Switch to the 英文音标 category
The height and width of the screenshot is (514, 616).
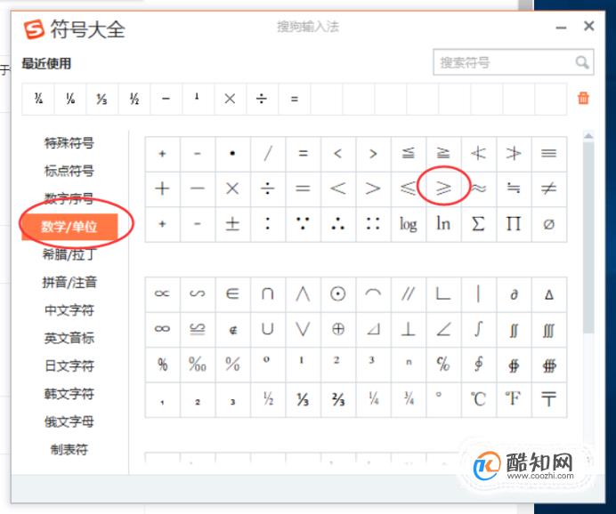pyautogui.click(x=69, y=338)
